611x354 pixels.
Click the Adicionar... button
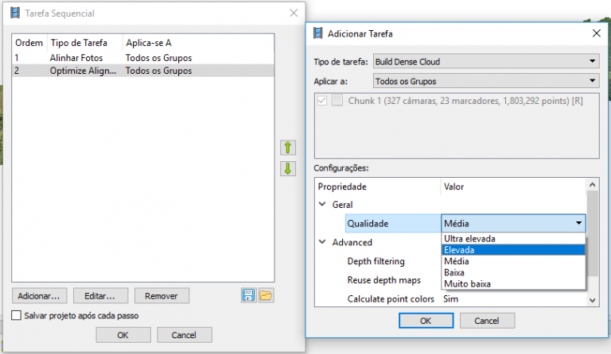pyautogui.click(x=39, y=296)
